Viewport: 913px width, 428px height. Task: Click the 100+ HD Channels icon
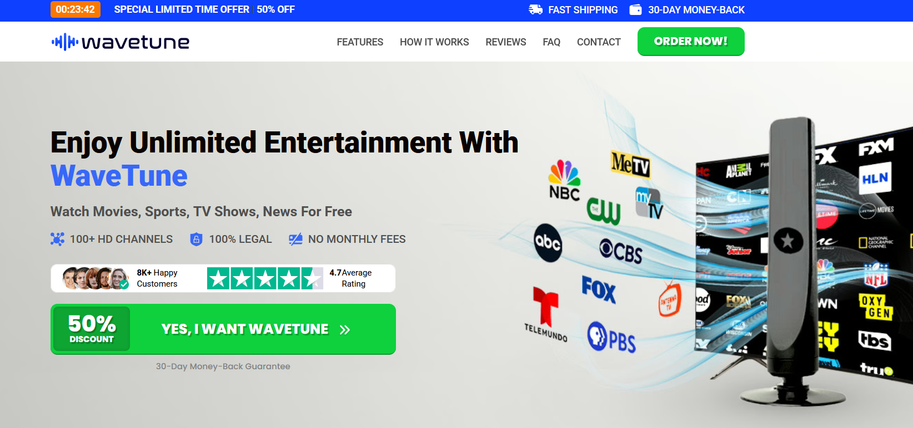tap(57, 239)
